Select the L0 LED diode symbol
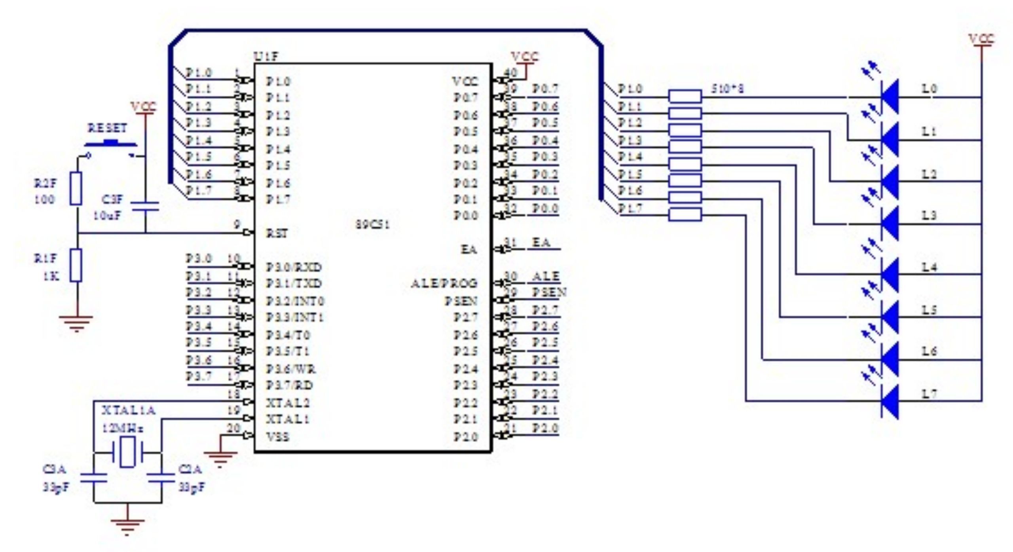1013x552 pixels. tap(890, 97)
